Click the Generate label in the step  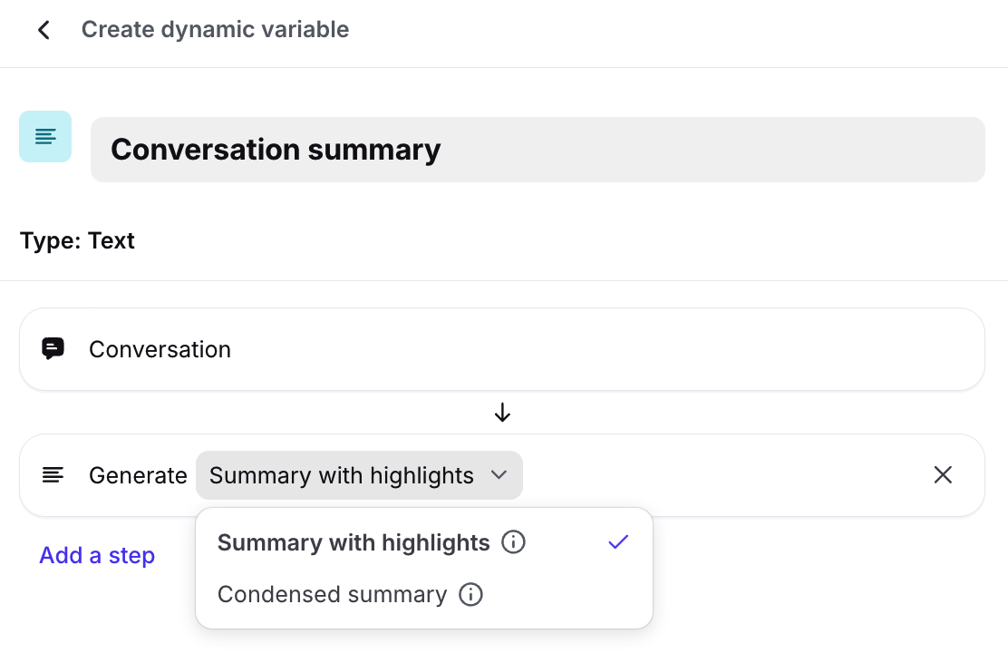[x=138, y=475]
